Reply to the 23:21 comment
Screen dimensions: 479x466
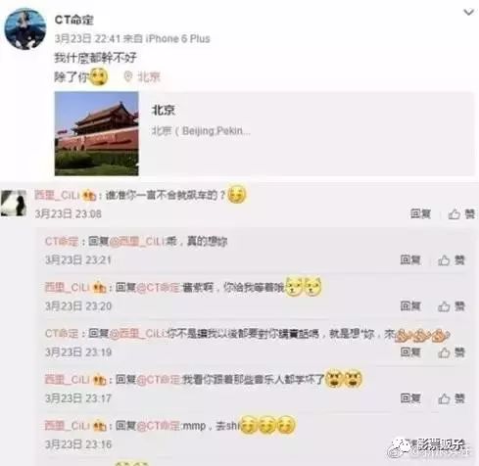coord(410,259)
